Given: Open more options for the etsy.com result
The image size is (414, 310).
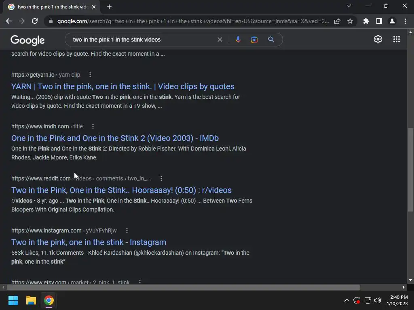Looking at the screenshot, I should pos(140,282).
